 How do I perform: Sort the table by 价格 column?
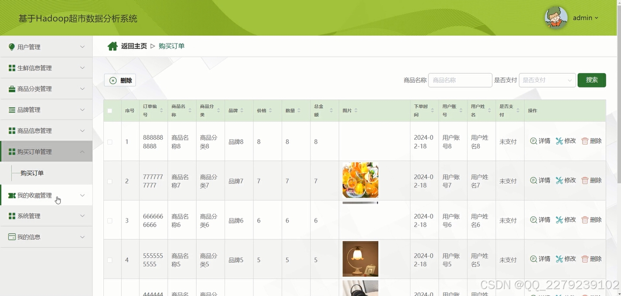(x=270, y=111)
